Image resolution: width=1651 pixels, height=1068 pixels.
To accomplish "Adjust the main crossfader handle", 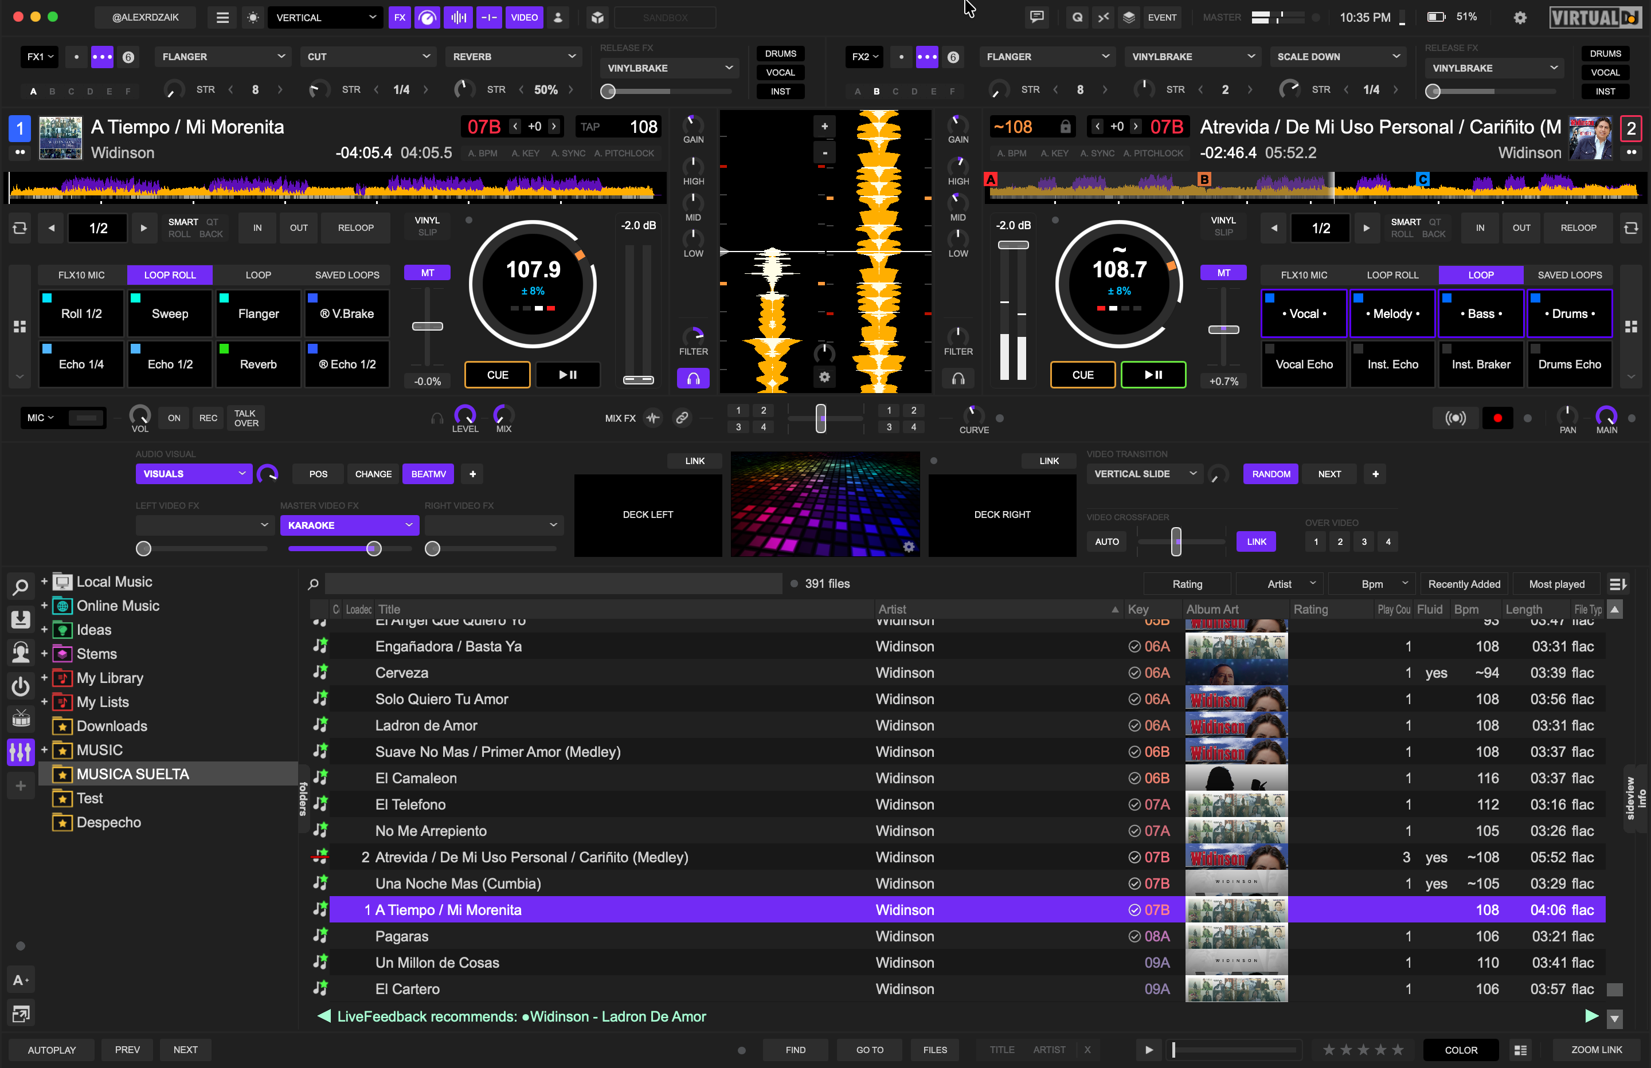I will click(821, 418).
